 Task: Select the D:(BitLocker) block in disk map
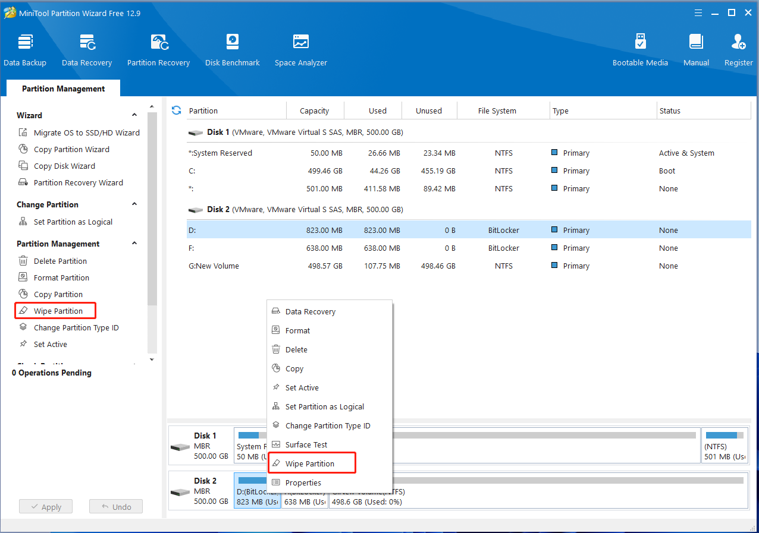257,491
